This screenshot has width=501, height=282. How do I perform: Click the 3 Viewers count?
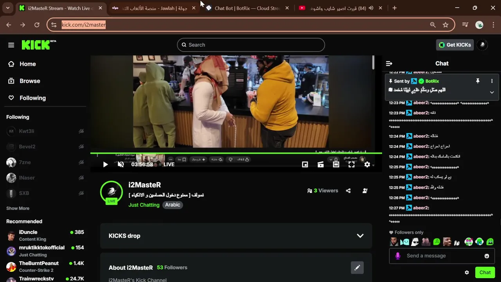tap(323, 191)
